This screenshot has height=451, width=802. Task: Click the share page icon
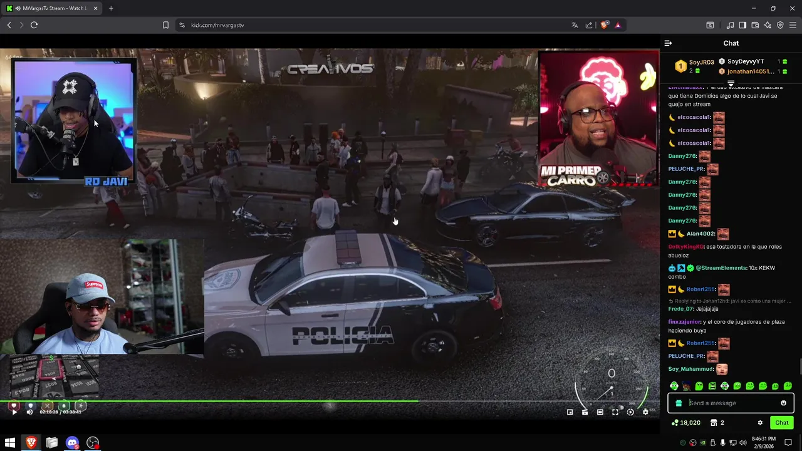(x=589, y=25)
